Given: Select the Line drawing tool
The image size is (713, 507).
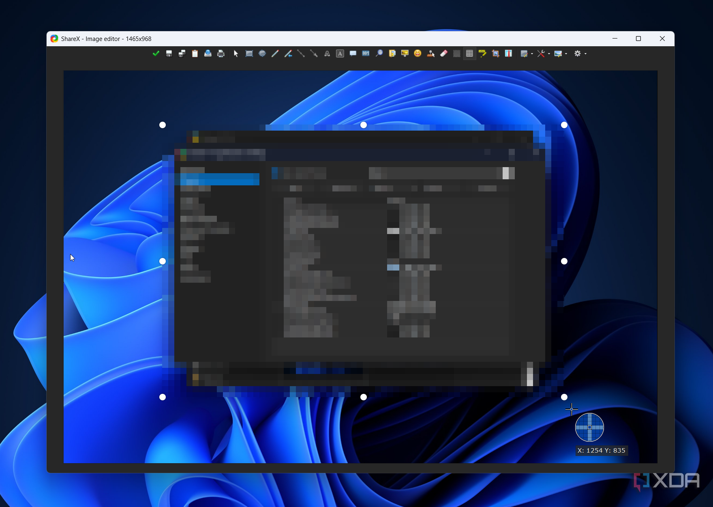Looking at the screenshot, I should (x=301, y=54).
